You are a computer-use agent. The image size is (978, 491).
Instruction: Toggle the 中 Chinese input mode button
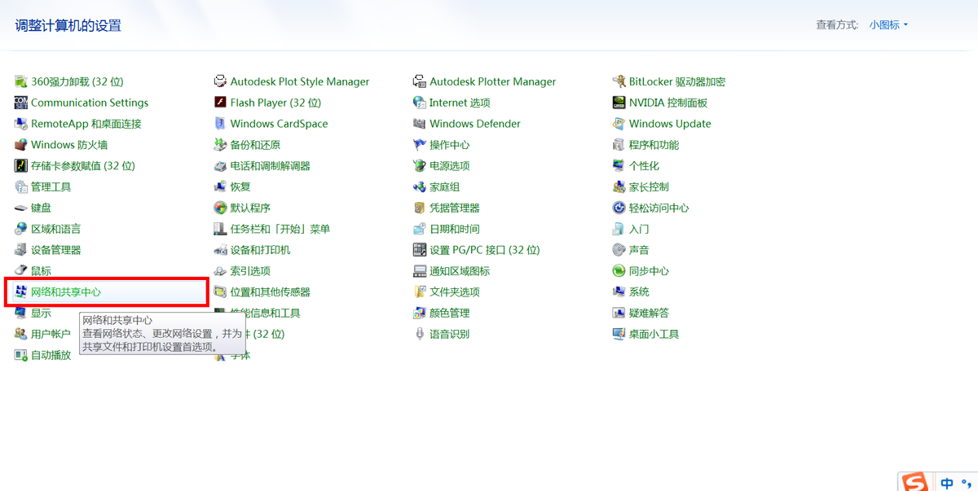click(x=946, y=482)
